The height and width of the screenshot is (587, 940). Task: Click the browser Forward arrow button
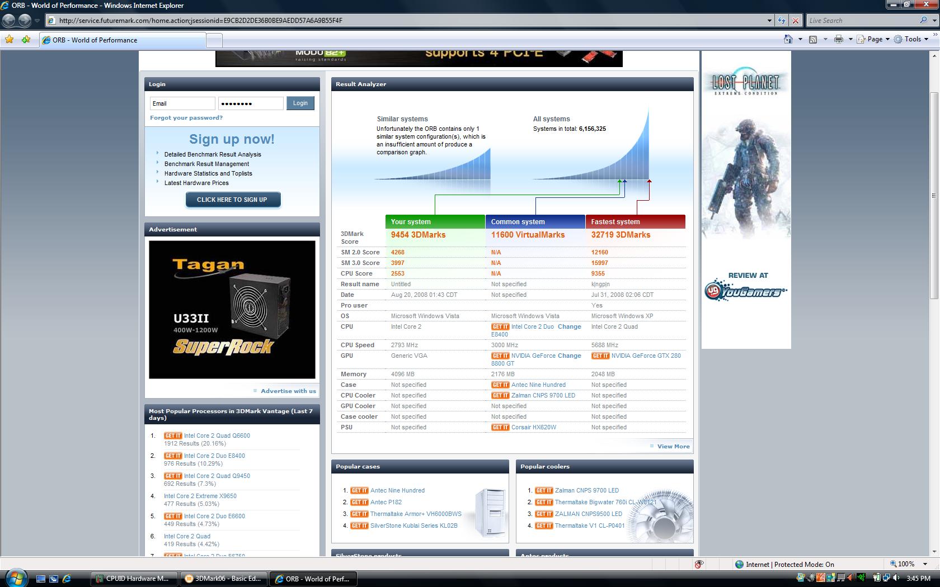click(25, 21)
